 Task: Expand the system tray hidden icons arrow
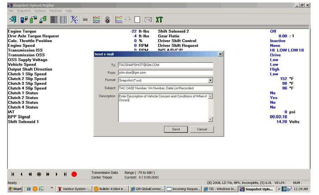(x=279, y=189)
